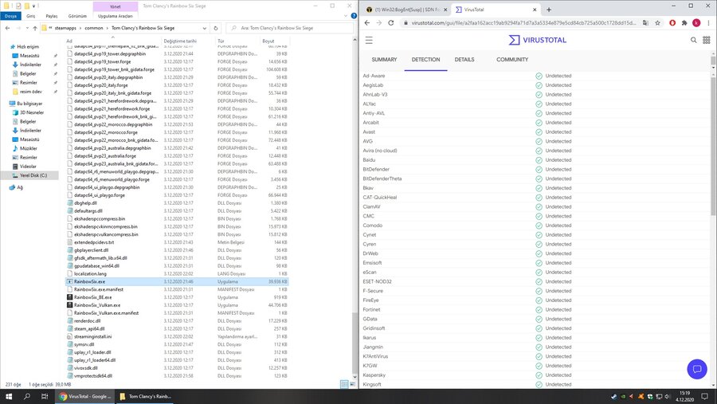Open Müzikler in sidebar
This screenshot has height=404, width=717.
point(29,149)
